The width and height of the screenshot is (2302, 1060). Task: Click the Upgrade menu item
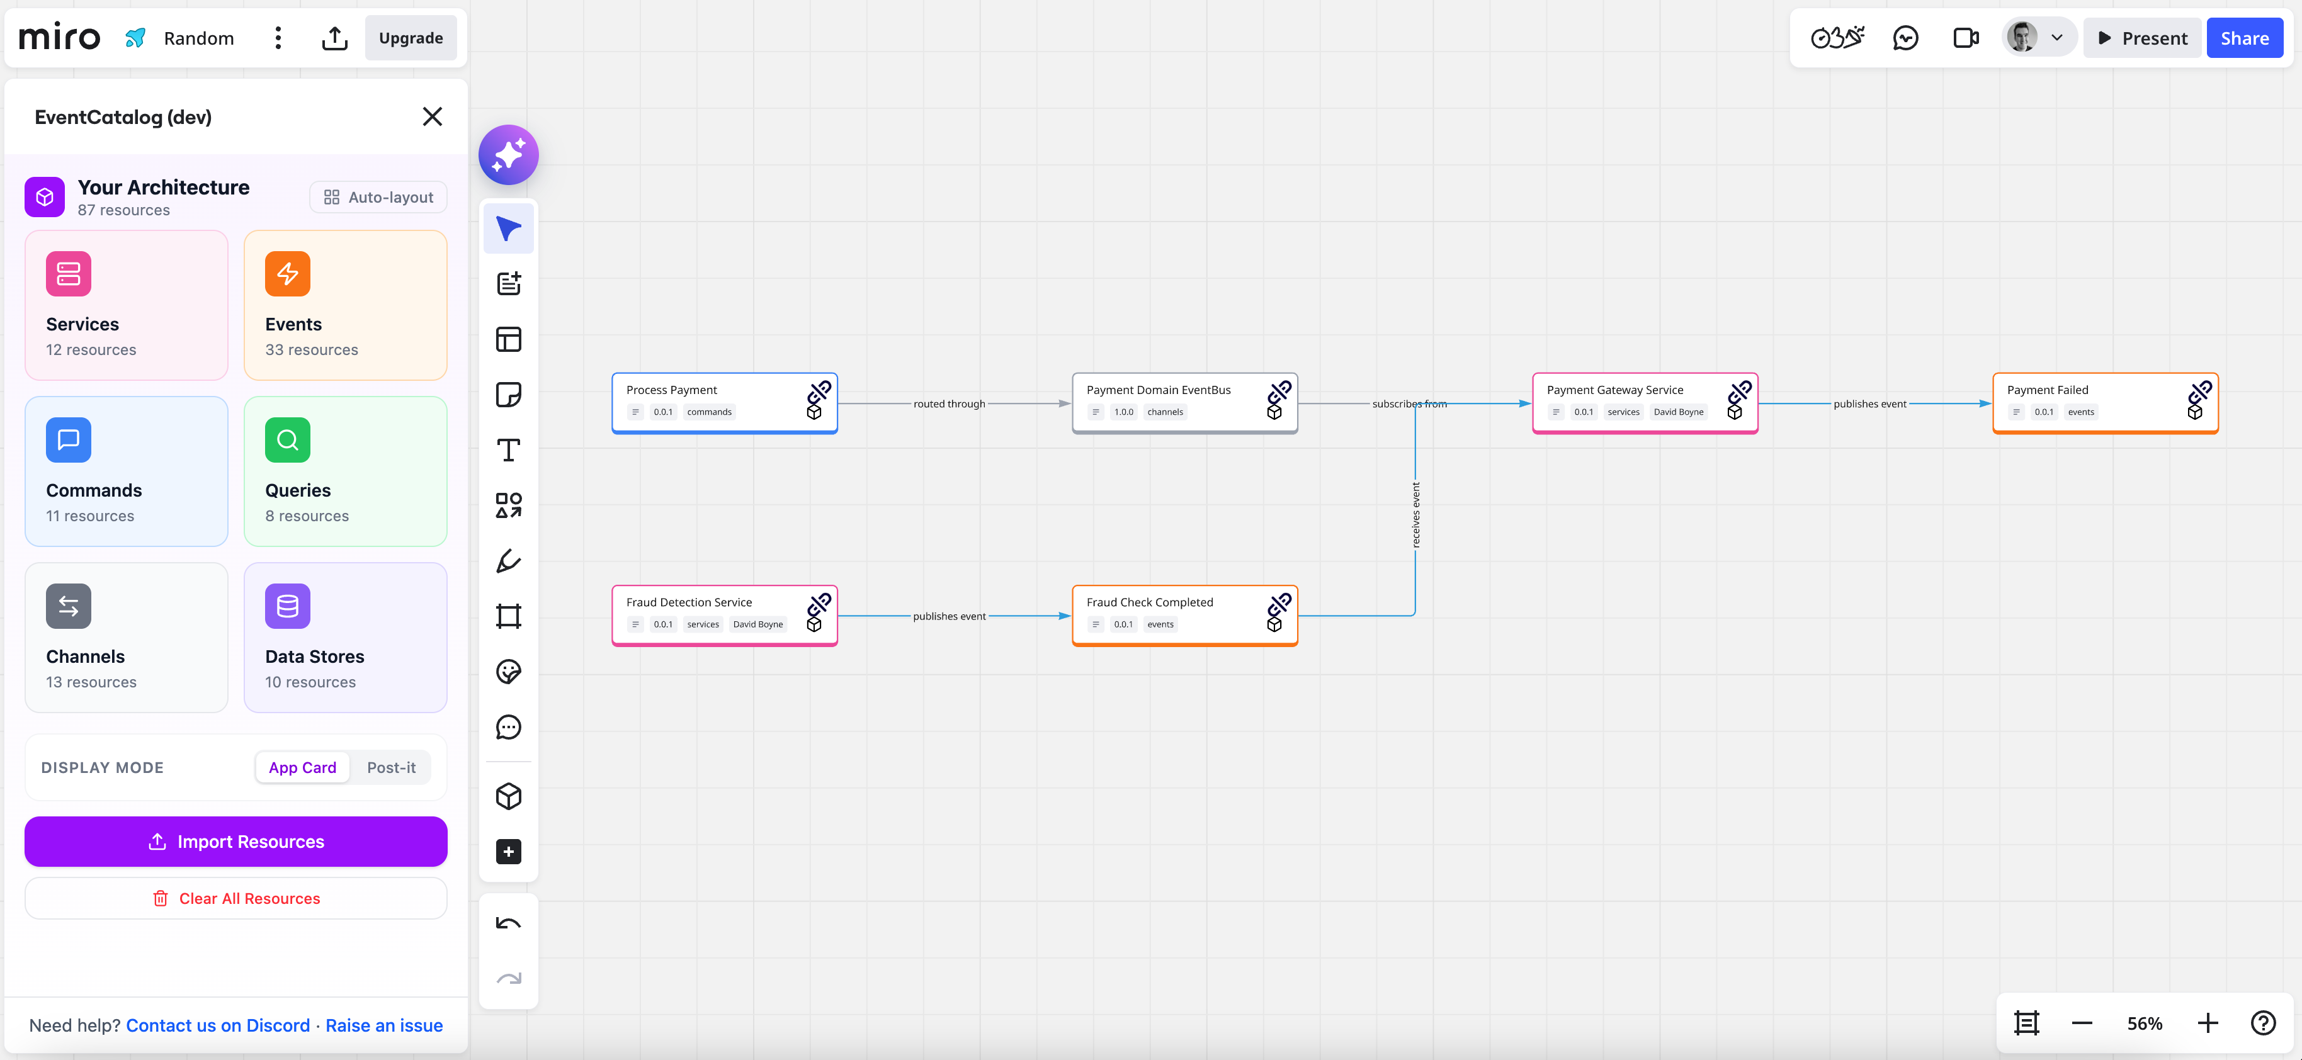click(x=410, y=38)
